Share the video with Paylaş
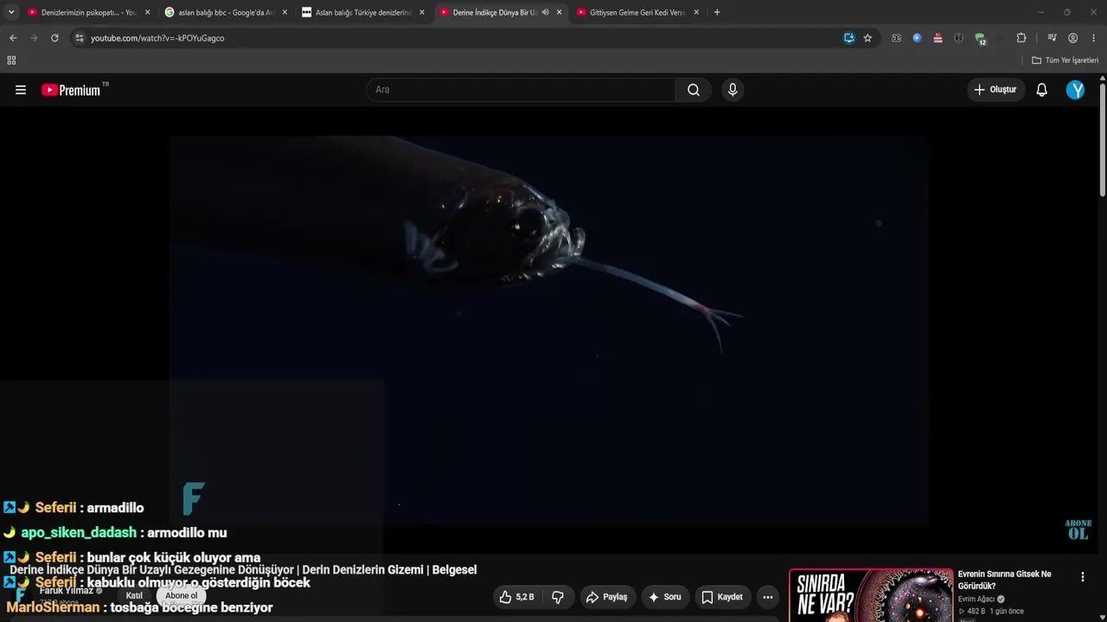This screenshot has height=622, width=1107. click(x=606, y=597)
